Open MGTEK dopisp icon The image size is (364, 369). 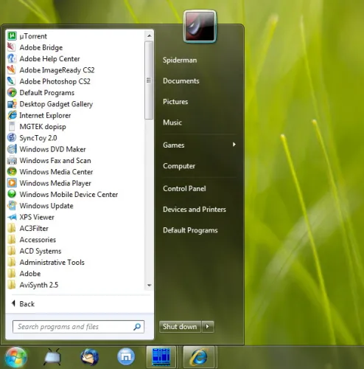12,126
